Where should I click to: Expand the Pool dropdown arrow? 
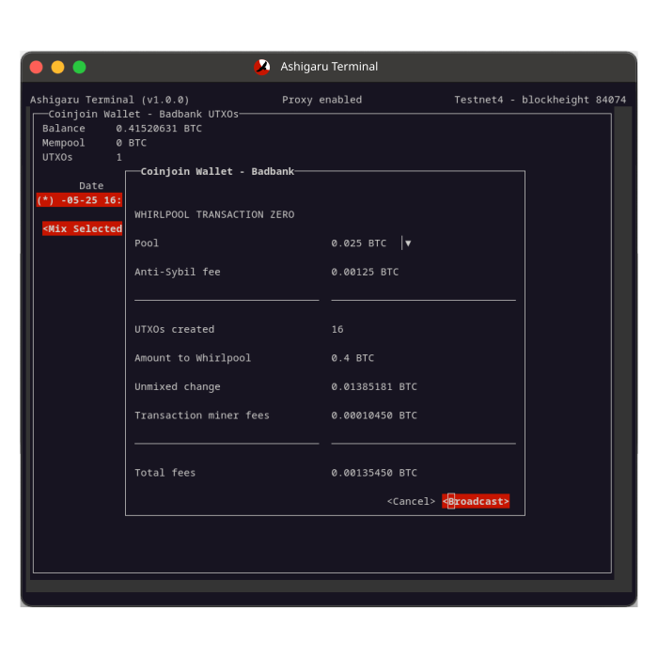[x=407, y=243]
